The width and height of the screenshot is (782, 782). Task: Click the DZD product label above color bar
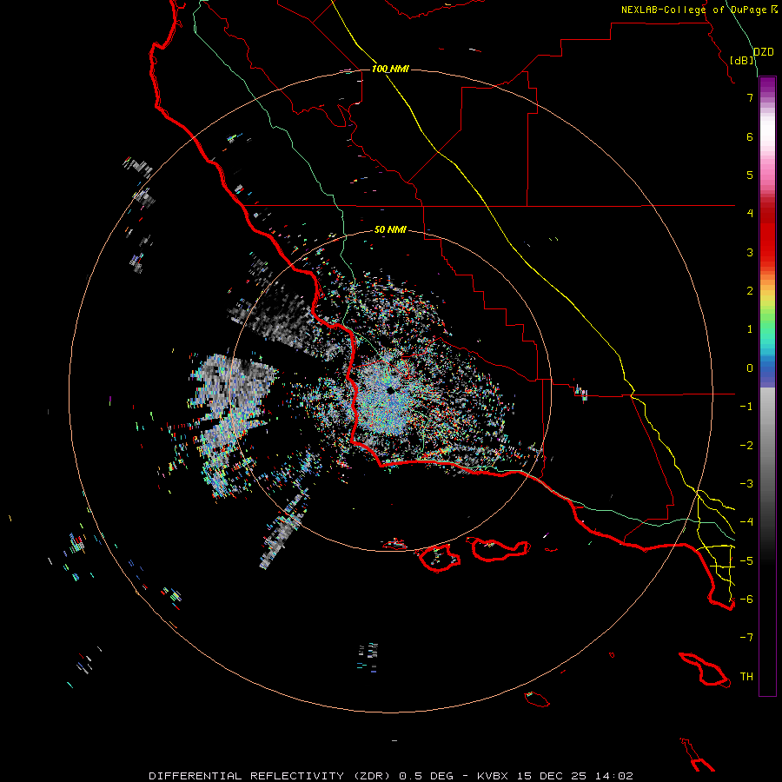point(764,52)
